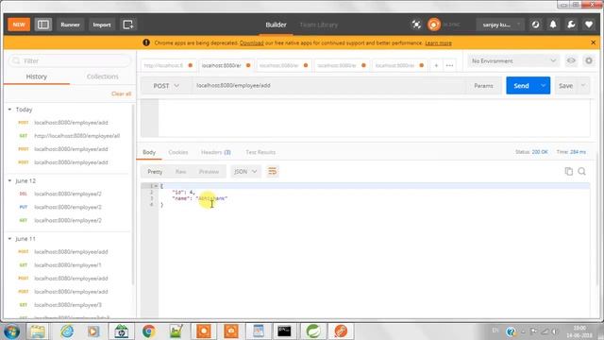This screenshot has height=340, width=604.
Task: Open the tab options ellipsis menu
Action: (449, 65)
